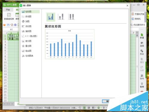Click the 求和=12万0451 status bar value
This screenshot has width=149, height=112.
[36, 108]
